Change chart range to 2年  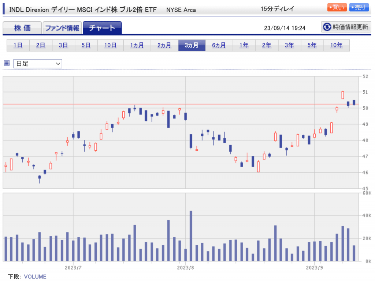pyautogui.click(x=267, y=45)
